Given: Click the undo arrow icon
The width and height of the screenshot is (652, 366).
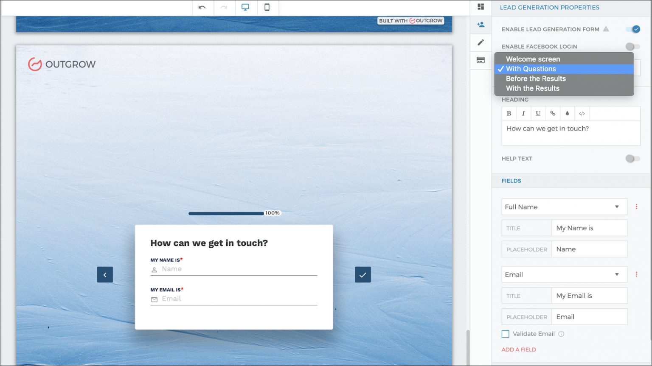Looking at the screenshot, I should tap(202, 7).
